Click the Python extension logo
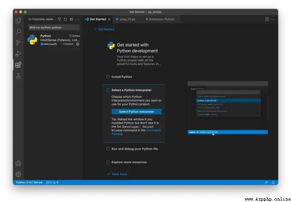Image resolution: width=291 pixels, height=202 pixels. pos(32,40)
